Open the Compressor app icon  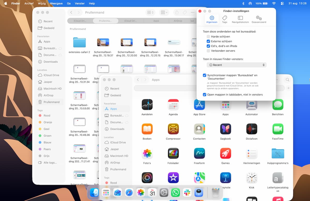tap(173, 129)
